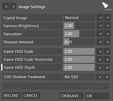Change G3D Shadow Treatment to next option

click(106, 77)
